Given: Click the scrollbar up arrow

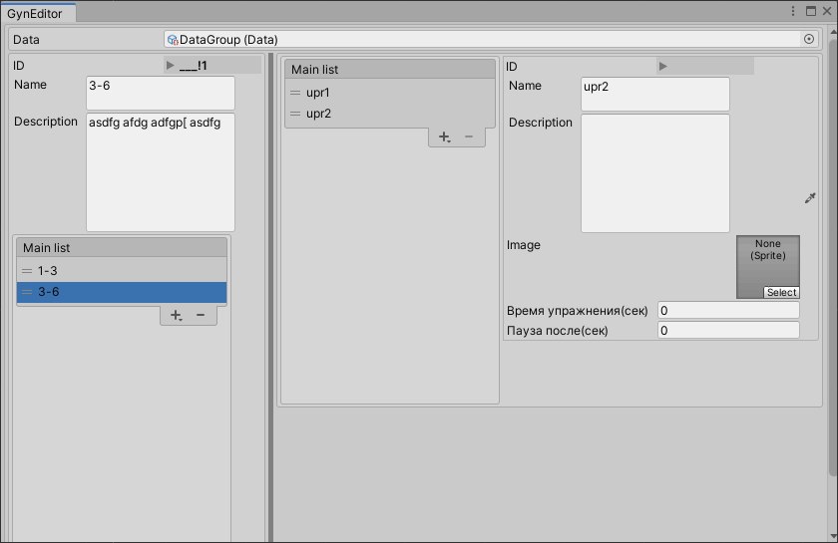Looking at the screenshot, I should click(833, 32).
